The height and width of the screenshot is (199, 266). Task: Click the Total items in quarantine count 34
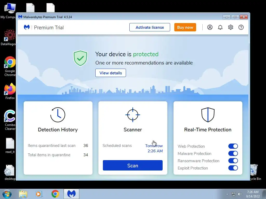point(86,155)
